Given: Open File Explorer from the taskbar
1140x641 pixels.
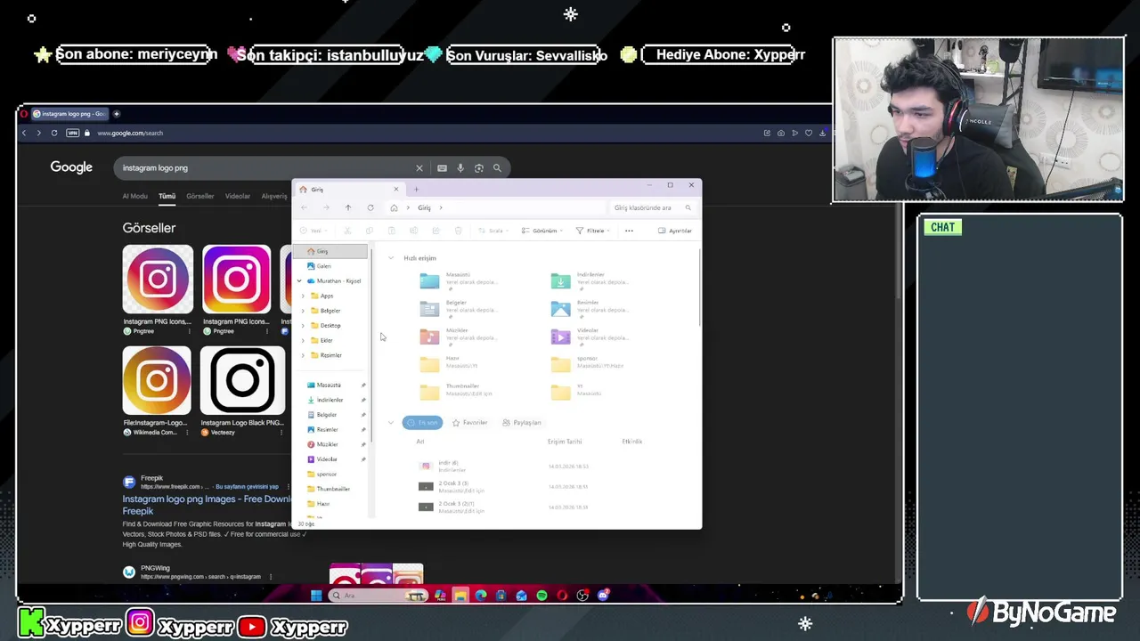Looking at the screenshot, I should (460, 596).
